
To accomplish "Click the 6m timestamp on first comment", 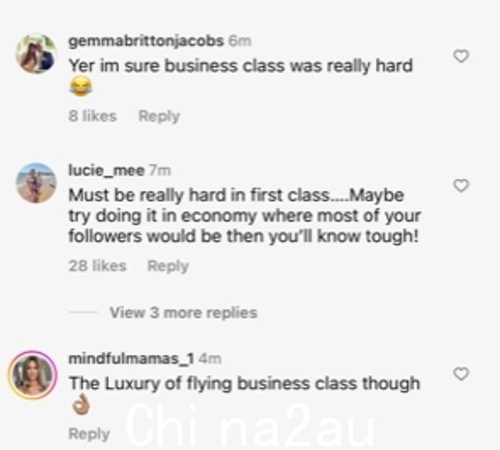I will pos(240,41).
